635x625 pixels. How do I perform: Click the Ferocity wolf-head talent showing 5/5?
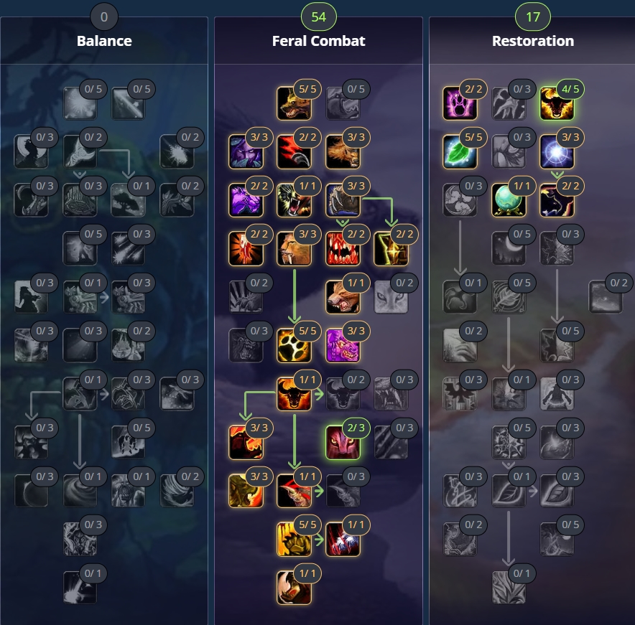[294, 103]
